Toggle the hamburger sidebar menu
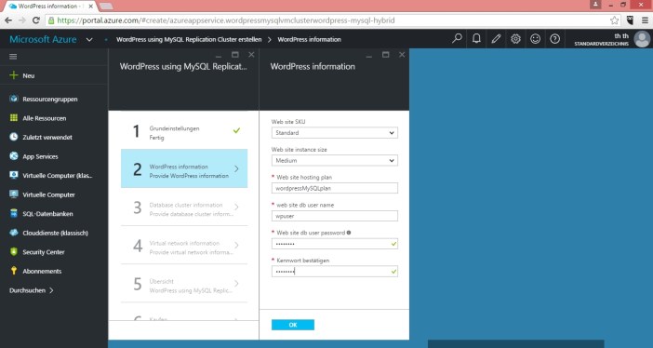Screen dimensions: 653x348 13,57
